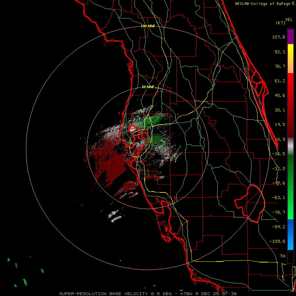Click the 100 NMI range ring label
This screenshot has width=296, height=296.
click(148, 26)
